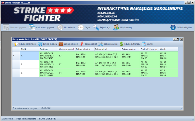Click the O Strike Fighter info icon
The width and height of the screenshot is (195, 121).
tap(173, 28)
